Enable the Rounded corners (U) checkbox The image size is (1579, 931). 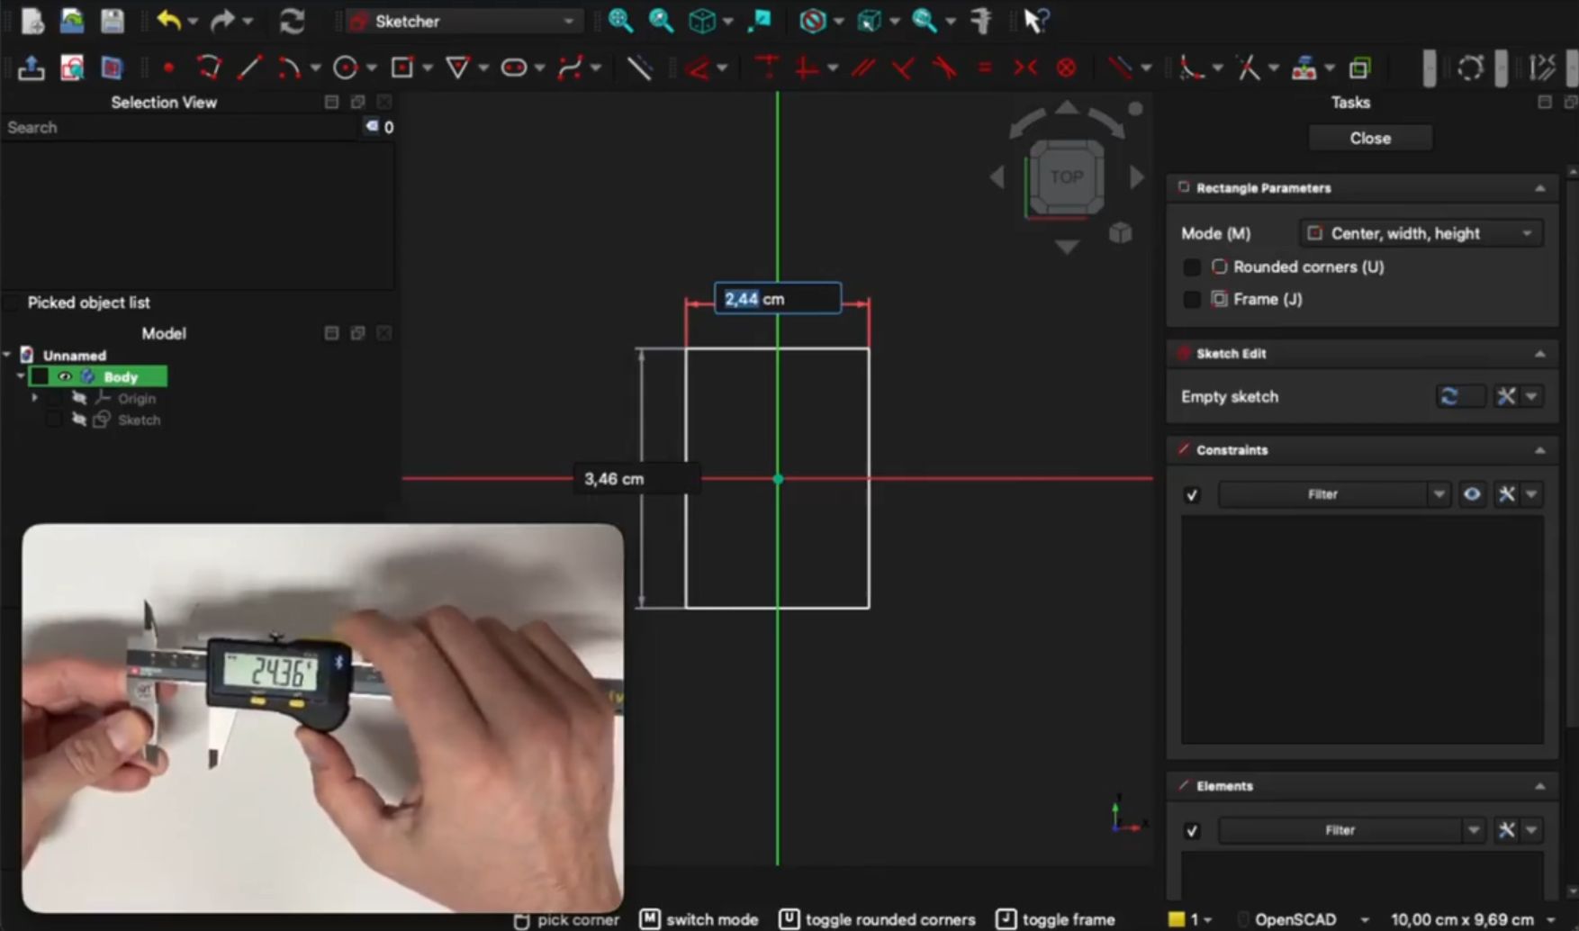pos(1192,267)
